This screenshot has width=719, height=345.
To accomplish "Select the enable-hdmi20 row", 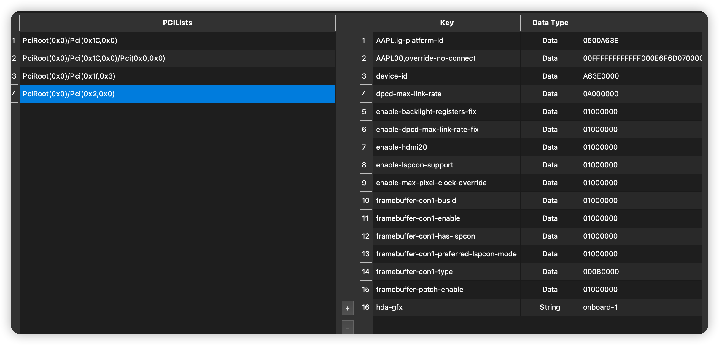I will click(430, 147).
